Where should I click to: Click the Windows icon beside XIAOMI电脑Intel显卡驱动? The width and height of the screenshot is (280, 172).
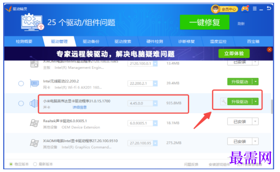click(34, 143)
